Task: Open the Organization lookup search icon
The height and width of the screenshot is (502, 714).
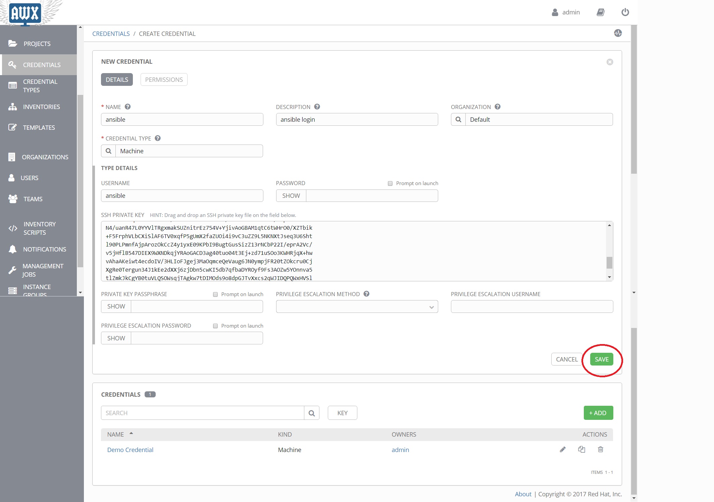Action: [x=458, y=119]
